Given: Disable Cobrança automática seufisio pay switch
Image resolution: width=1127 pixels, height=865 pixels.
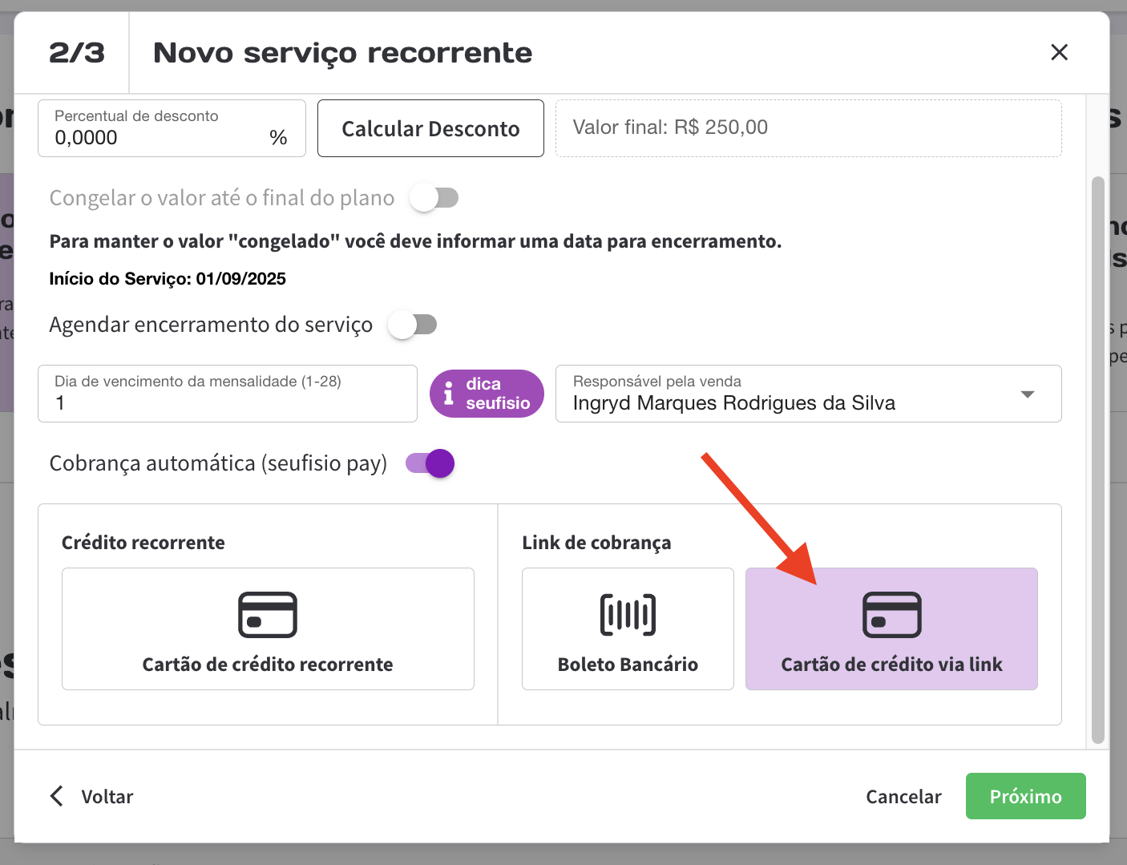Looking at the screenshot, I should click(430, 463).
